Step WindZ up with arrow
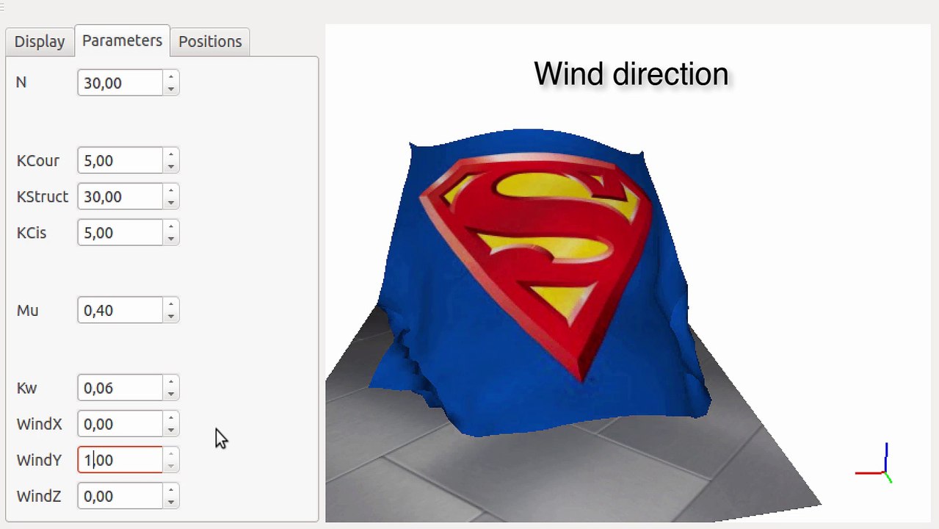The width and height of the screenshot is (939, 529). pyautogui.click(x=170, y=489)
